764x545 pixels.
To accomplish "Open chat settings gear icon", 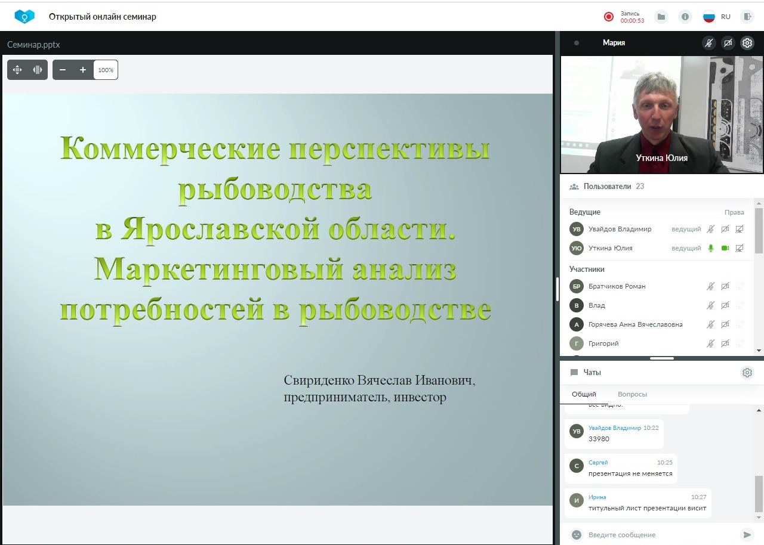I will pos(747,373).
